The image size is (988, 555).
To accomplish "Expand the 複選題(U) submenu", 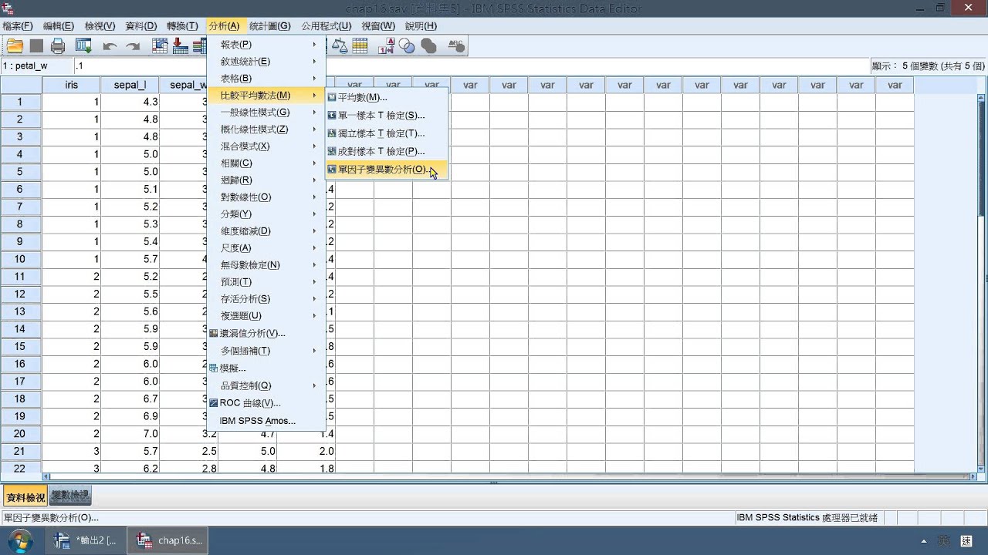I will 266,316.
